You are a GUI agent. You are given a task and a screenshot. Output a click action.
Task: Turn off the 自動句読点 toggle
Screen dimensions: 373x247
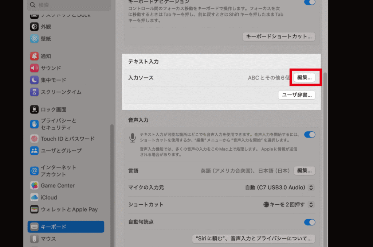coord(309,222)
